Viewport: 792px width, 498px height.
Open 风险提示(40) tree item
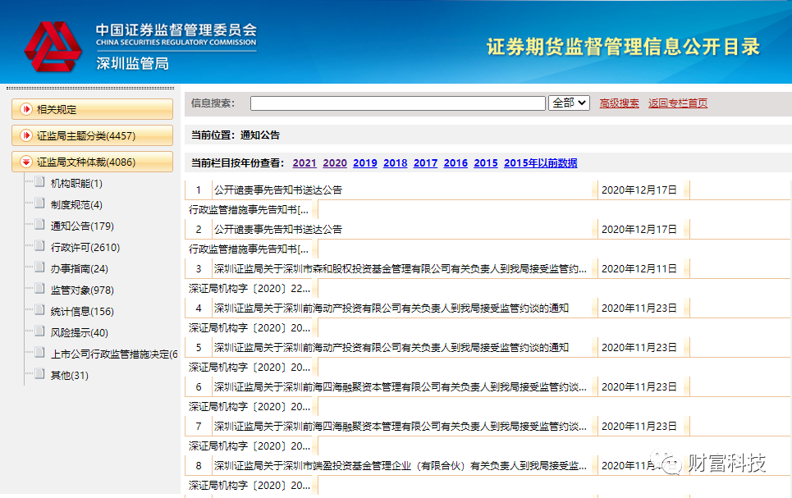click(x=80, y=332)
